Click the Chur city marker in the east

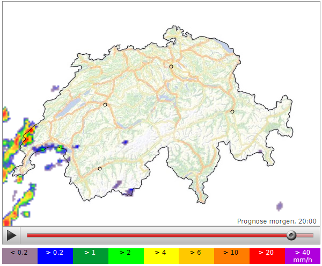click(232, 112)
